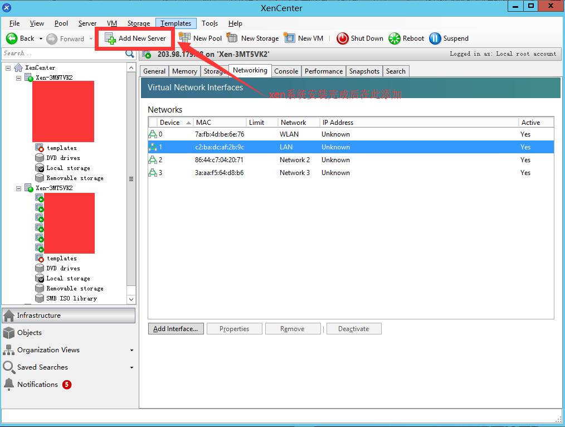Collapse the Xen-3MN7VK2 server node
The height and width of the screenshot is (427, 565).
pyautogui.click(x=18, y=77)
